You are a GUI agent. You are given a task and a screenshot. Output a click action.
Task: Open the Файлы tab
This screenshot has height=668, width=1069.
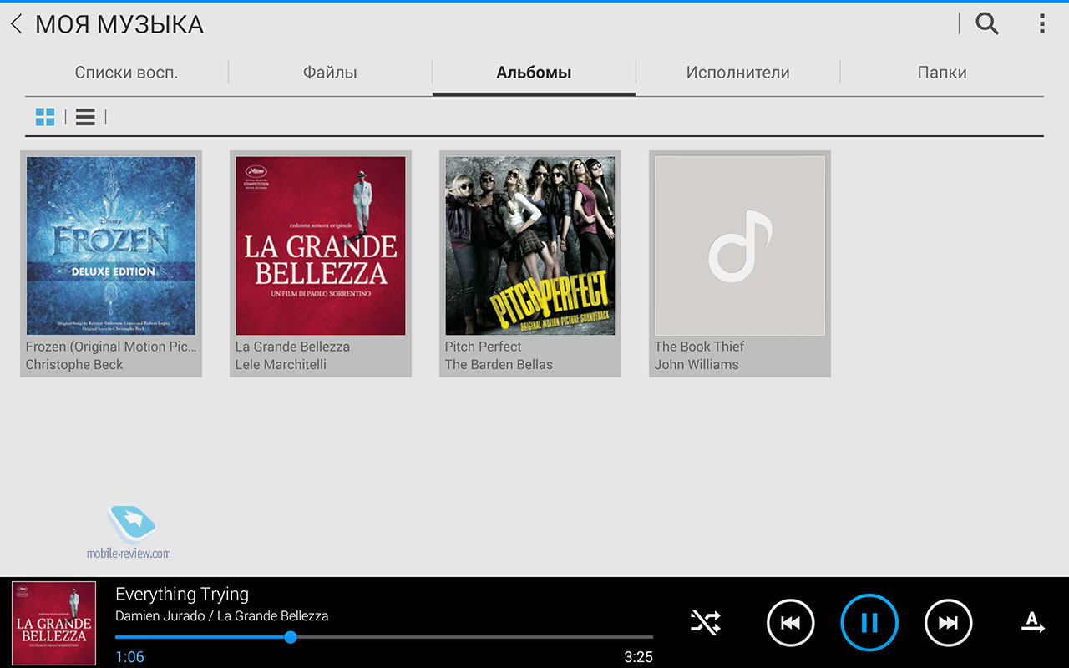click(330, 73)
